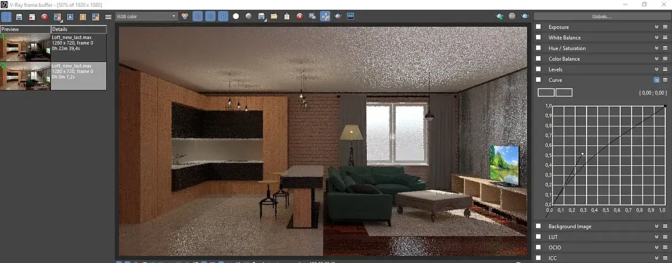The image size is (672, 263).
Task: Load image using the folder icon
Action: [274, 16]
